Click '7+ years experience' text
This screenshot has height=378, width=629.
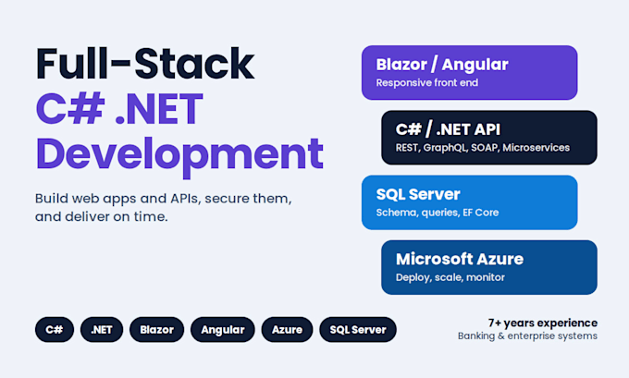pyautogui.click(x=543, y=323)
